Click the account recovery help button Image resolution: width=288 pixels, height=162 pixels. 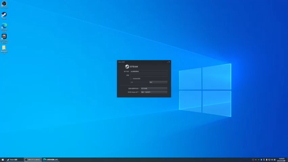tap(154, 89)
